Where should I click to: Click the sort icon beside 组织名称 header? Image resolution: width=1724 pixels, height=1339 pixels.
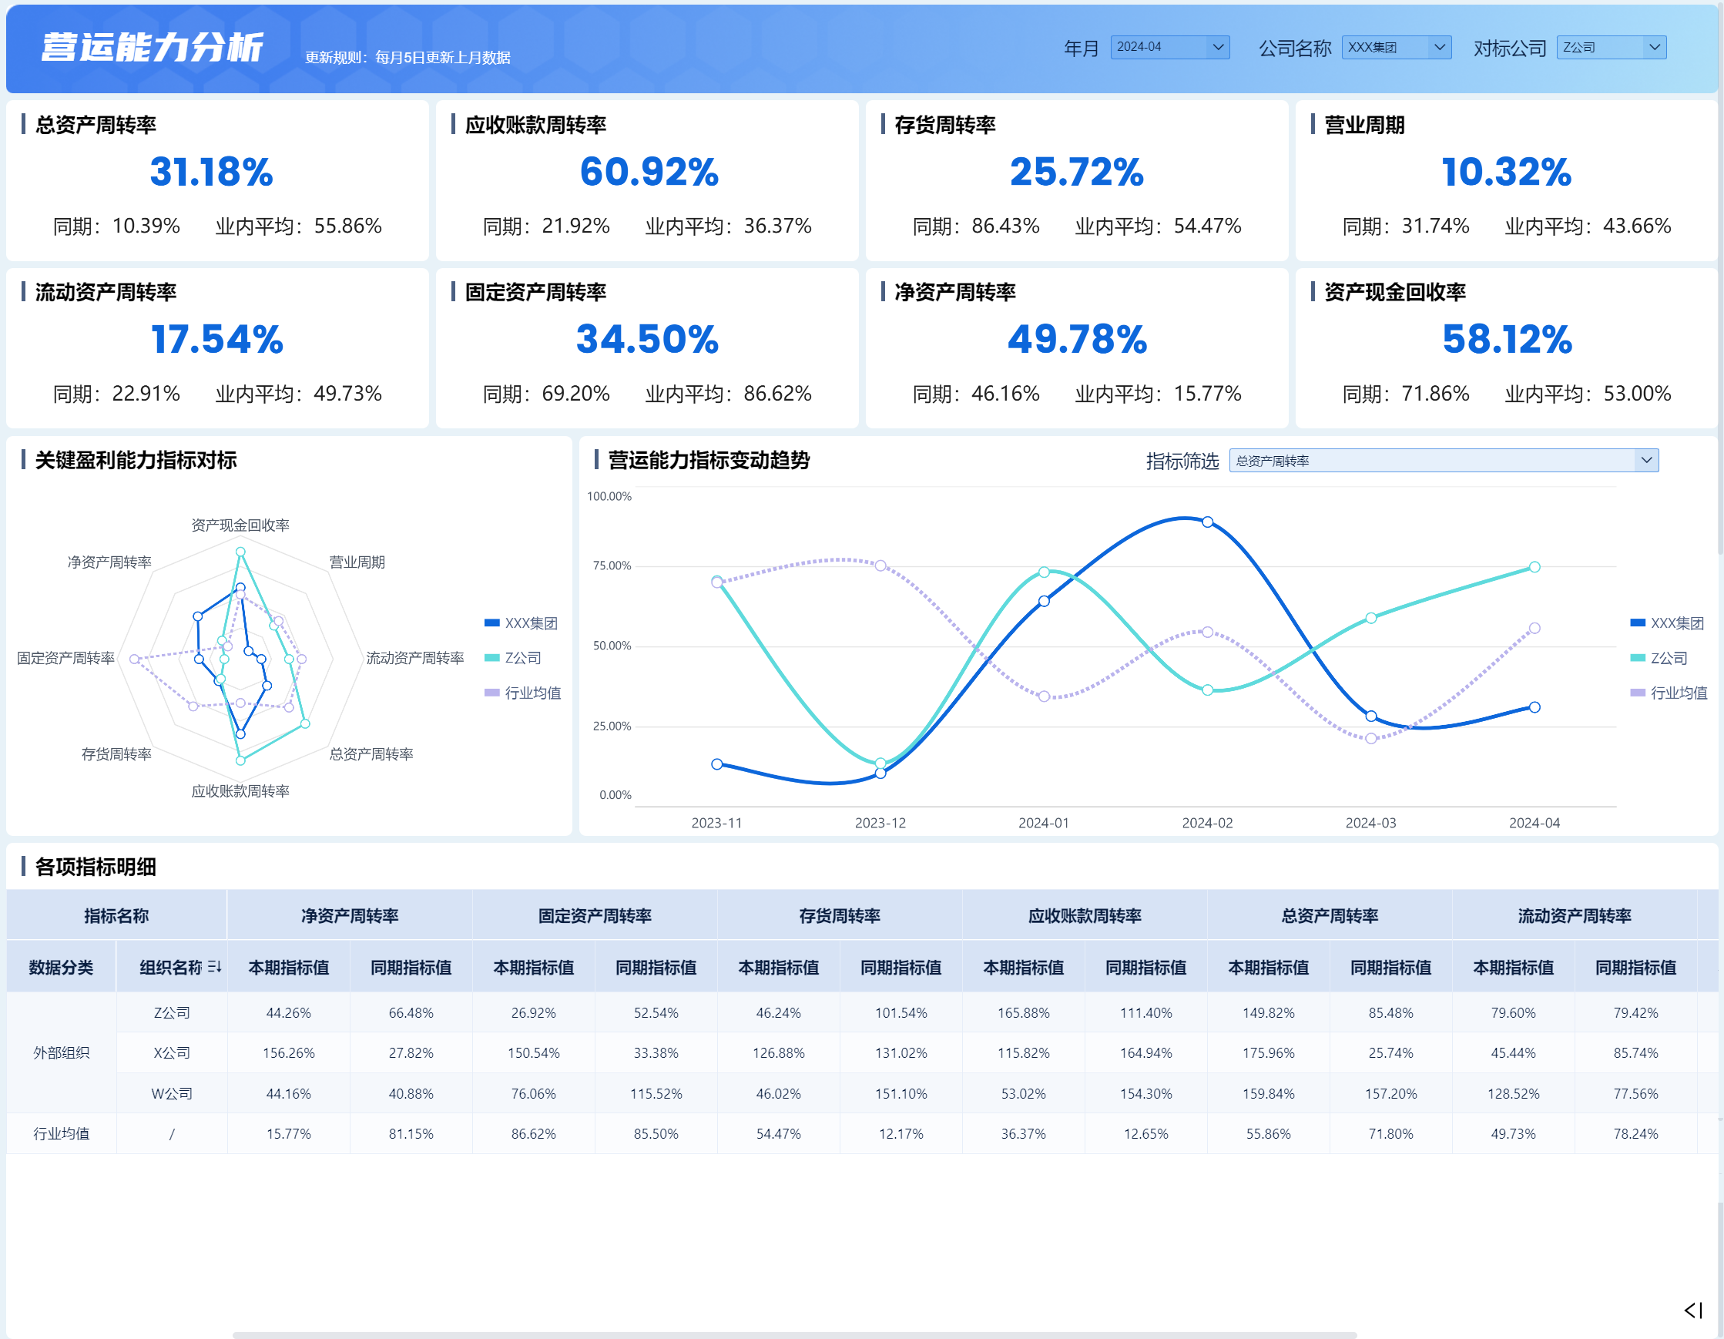pos(214,967)
